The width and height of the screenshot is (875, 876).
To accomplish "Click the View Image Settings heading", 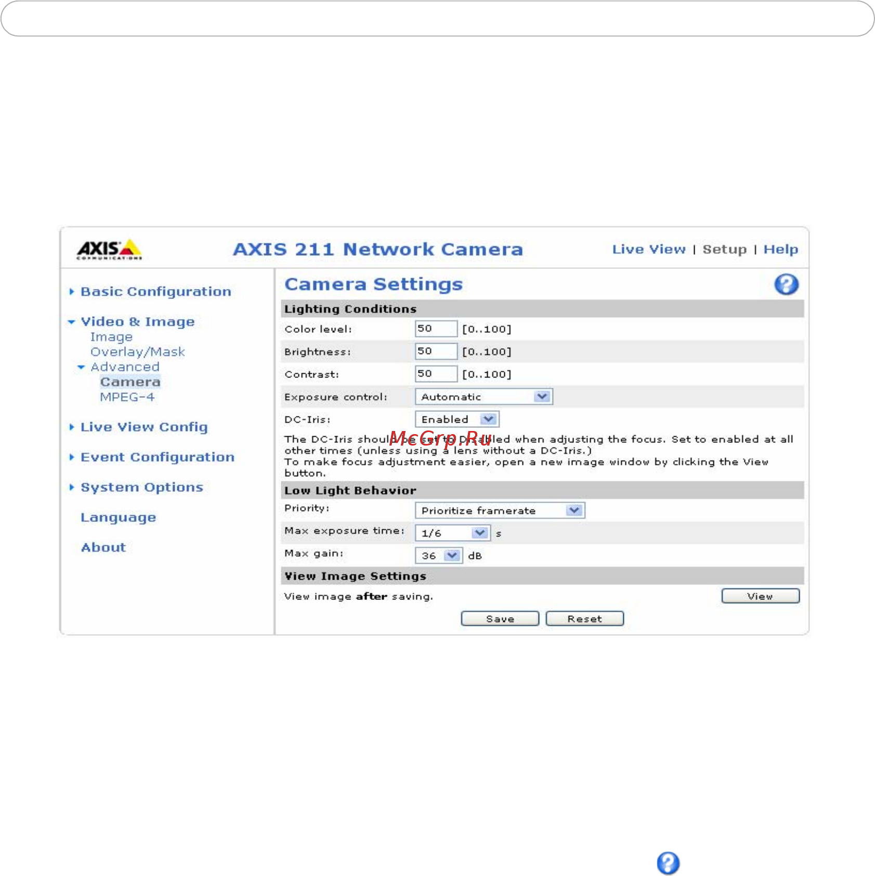I will coord(355,576).
